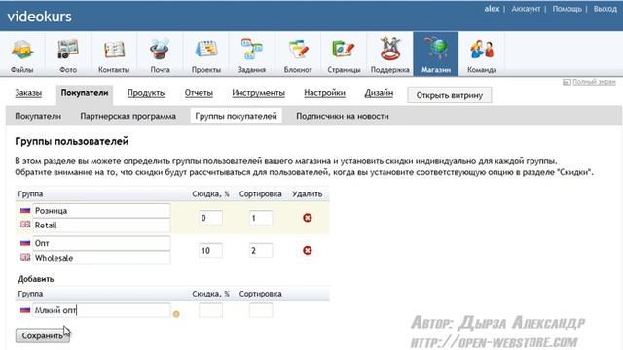623x350 pixels.
Task: Focus the Retail group name field
Action: click(x=101, y=225)
